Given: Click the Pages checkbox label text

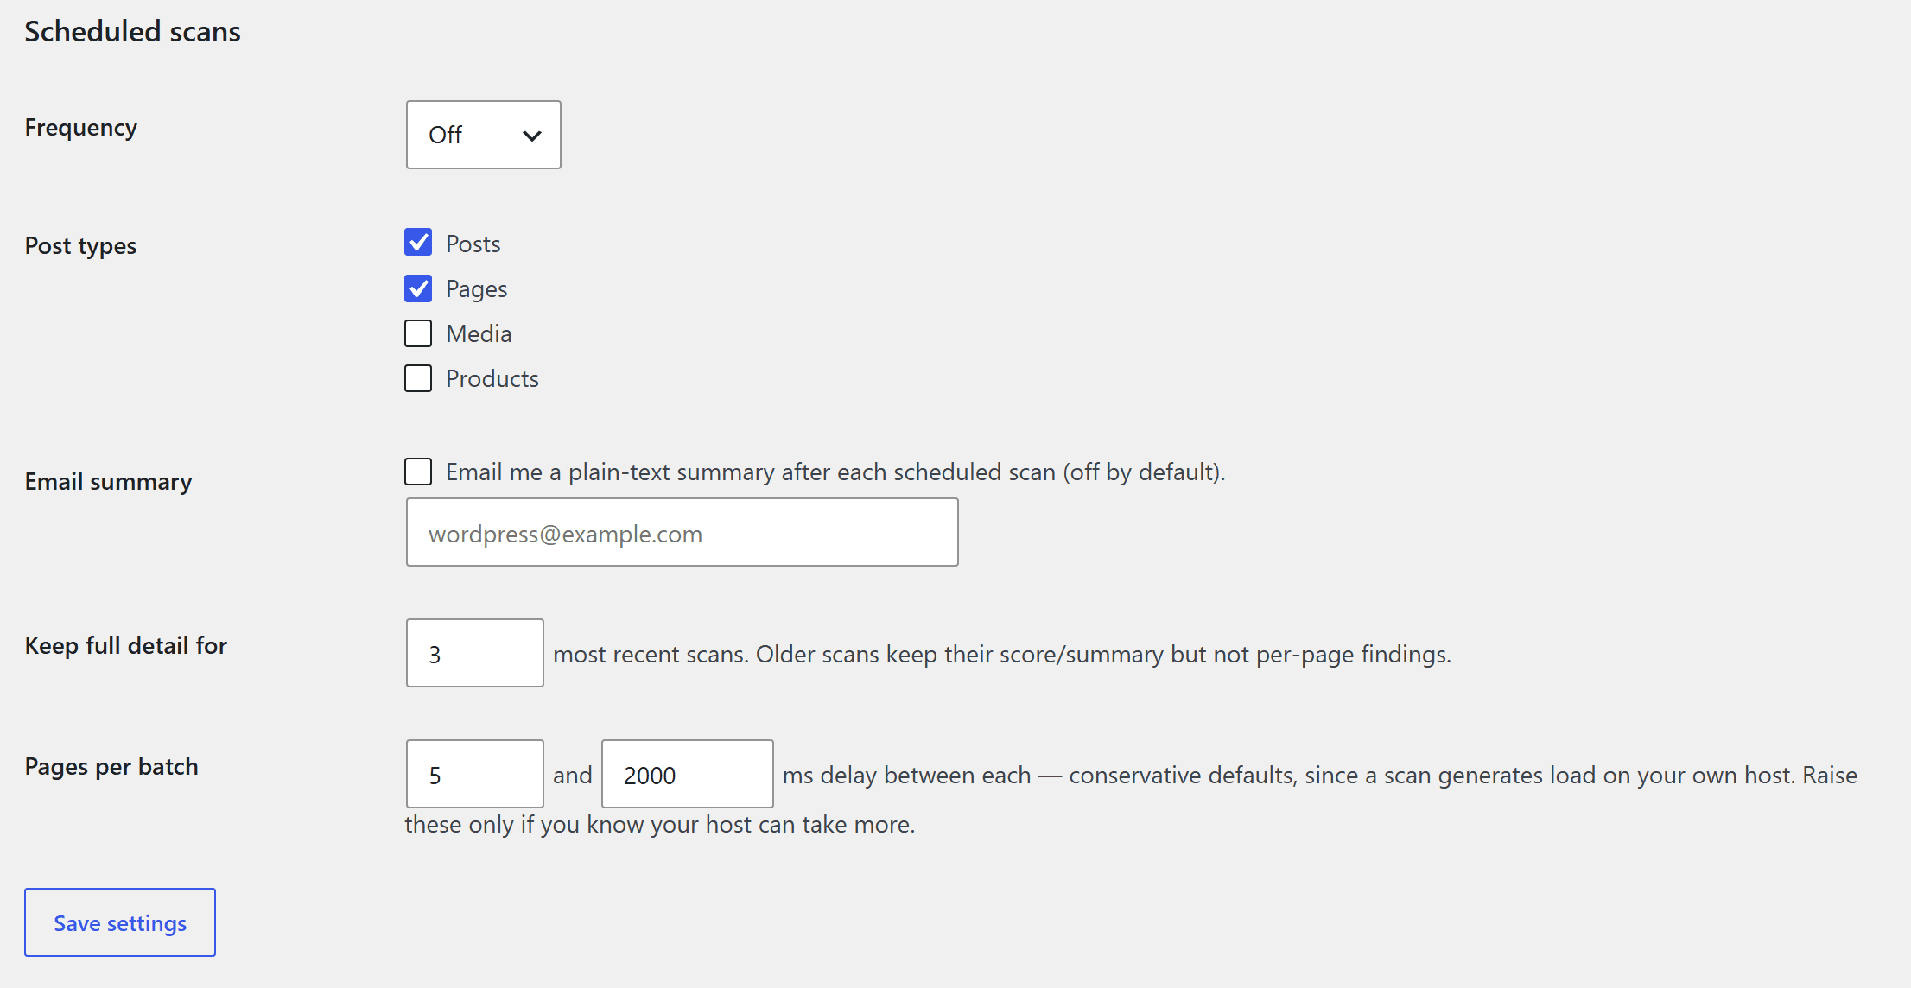Looking at the screenshot, I should pyautogui.click(x=476, y=289).
